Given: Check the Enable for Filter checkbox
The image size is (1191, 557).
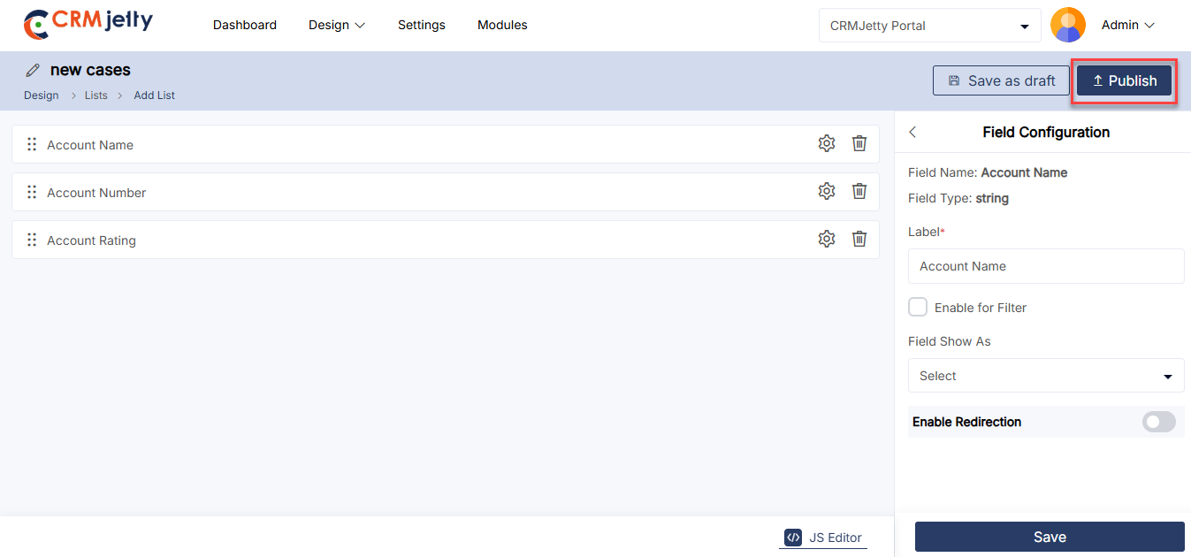Looking at the screenshot, I should pyautogui.click(x=918, y=307).
